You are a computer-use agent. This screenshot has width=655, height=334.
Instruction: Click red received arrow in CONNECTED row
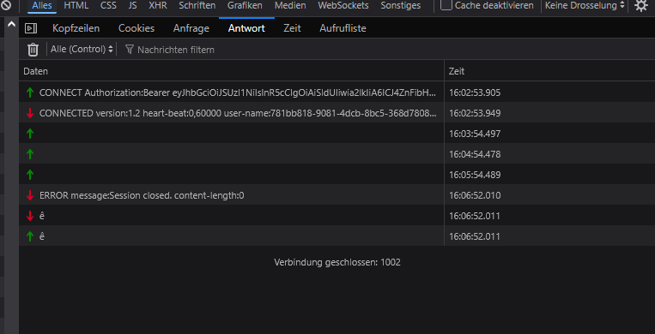tap(30, 113)
